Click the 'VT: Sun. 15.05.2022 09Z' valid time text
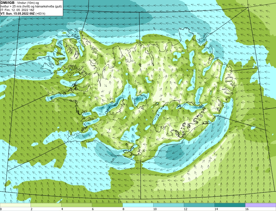This screenshot has width=276, height=211. 18,14
